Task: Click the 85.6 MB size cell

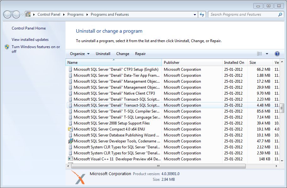Action: (263, 111)
